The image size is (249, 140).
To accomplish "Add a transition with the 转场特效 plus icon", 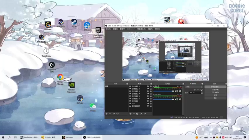I will tap(195, 90).
